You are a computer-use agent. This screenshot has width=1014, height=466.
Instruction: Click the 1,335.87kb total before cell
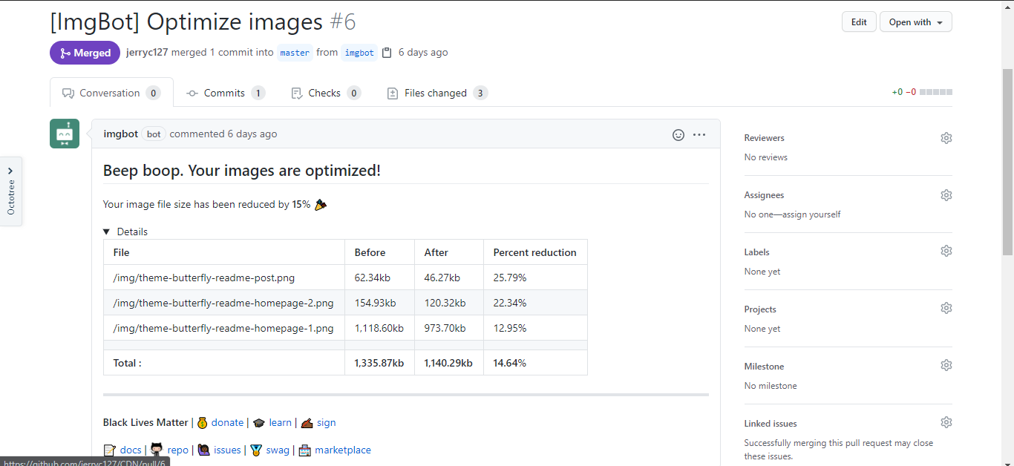click(x=380, y=363)
